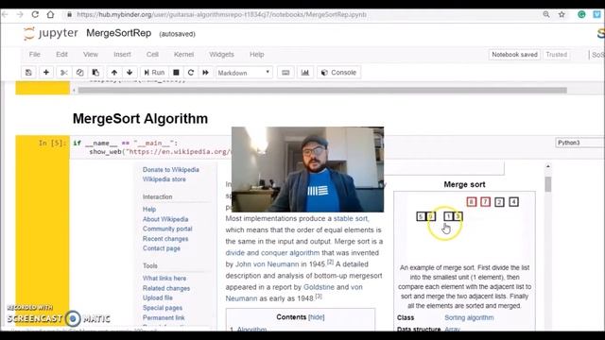Click the Save notebook icon

pos(28,73)
